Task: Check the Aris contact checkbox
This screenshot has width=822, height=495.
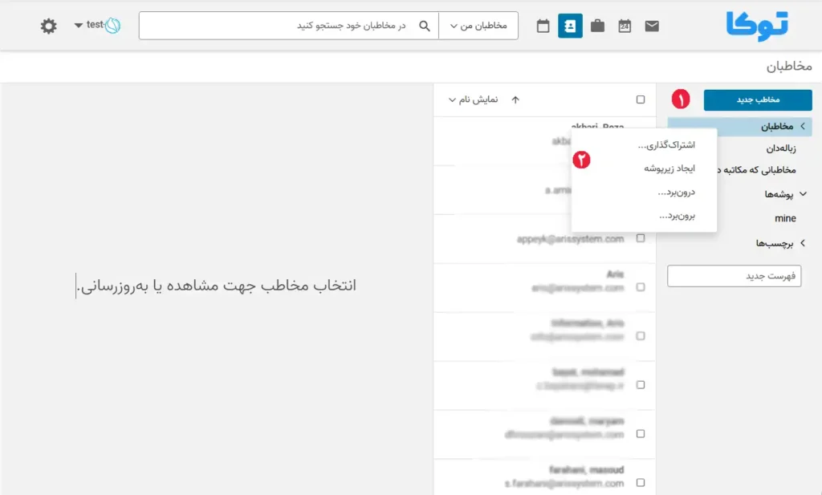Action: point(640,287)
